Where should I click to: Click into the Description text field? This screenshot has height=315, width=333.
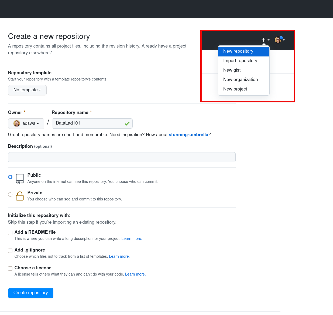click(x=122, y=157)
